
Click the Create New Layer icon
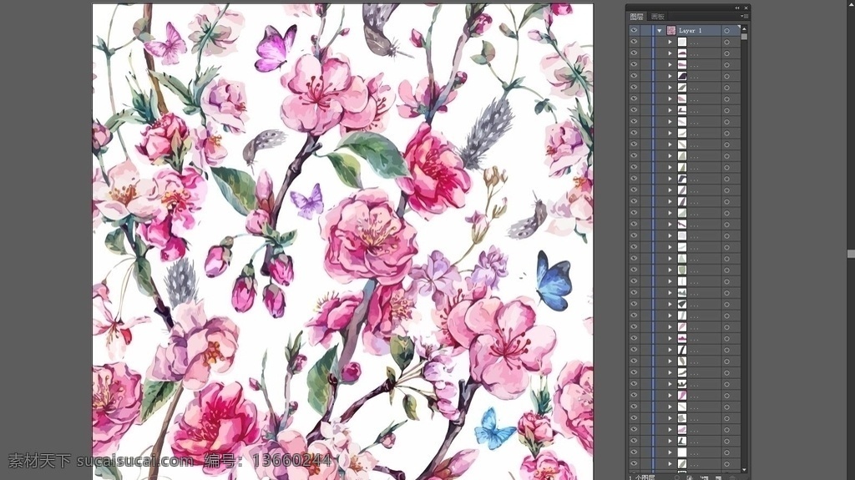[x=718, y=477]
